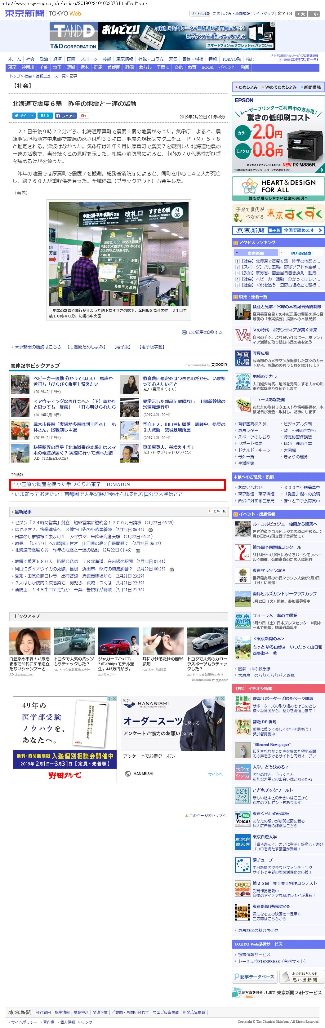This screenshot has width=325, height=1028.
Task: Open the 天気 navigation menu item
Action: pyautogui.click(x=173, y=59)
